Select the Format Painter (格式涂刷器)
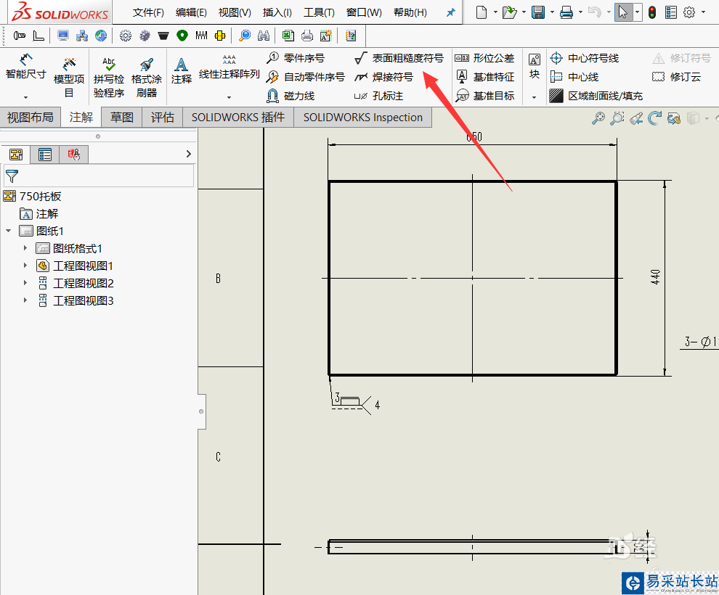 tap(146, 77)
